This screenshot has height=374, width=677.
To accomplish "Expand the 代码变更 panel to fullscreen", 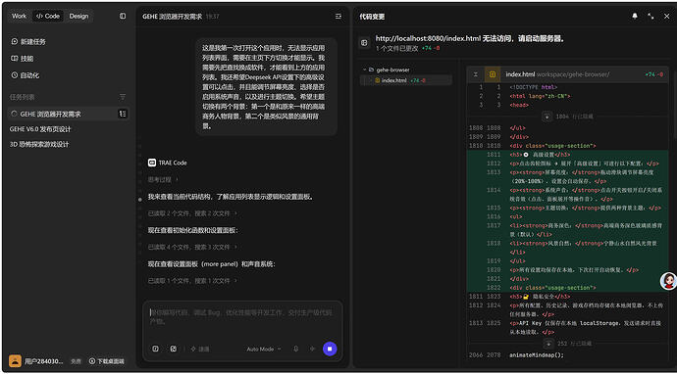I will click(x=651, y=17).
